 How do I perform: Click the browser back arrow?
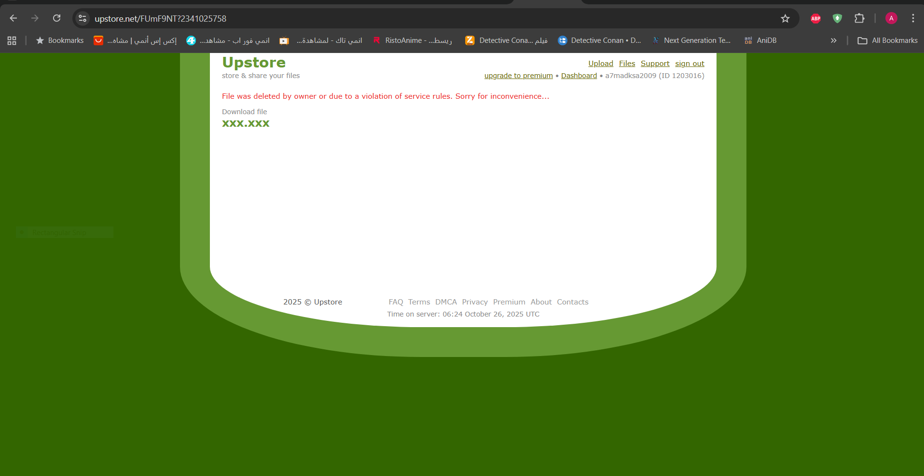(14, 18)
